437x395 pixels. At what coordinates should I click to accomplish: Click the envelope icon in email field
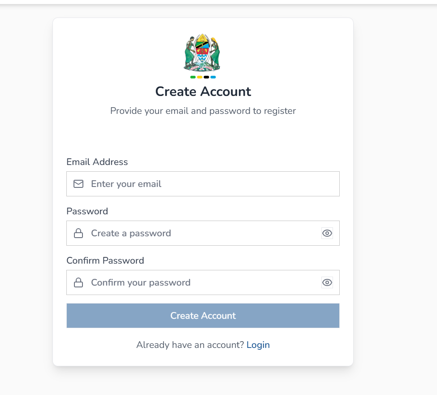coord(78,184)
